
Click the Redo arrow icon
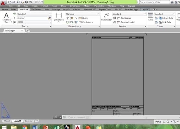(36, 2)
